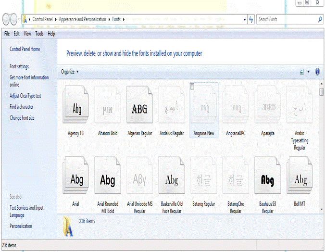The height and width of the screenshot is (252, 325).
Task: Select the BatangChe Regular font icon
Action: [236, 175]
